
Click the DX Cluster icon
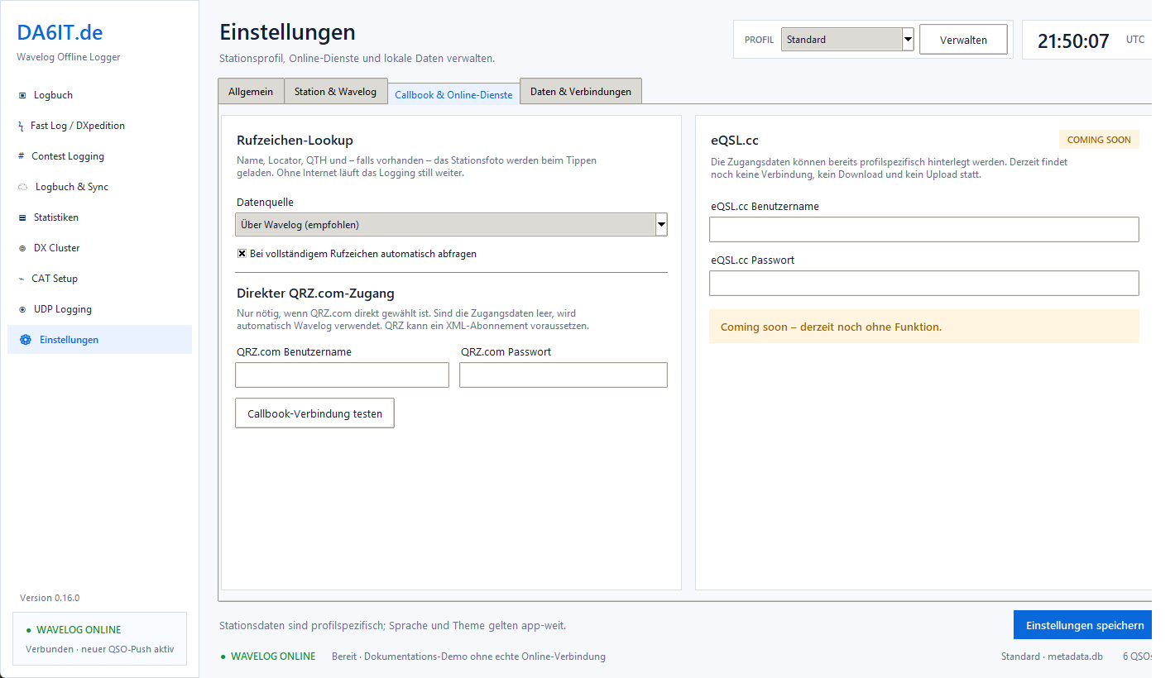[x=22, y=248]
